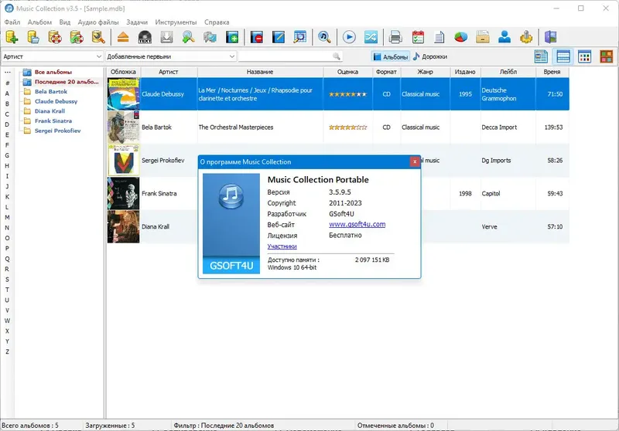Click the Участники link in About dialog
Image resolution: width=619 pixels, height=431 pixels.
click(x=282, y=246)
